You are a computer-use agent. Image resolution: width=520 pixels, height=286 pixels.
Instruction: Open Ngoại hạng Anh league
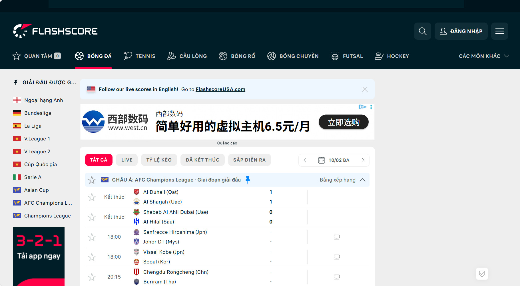[x=43, y=100]
